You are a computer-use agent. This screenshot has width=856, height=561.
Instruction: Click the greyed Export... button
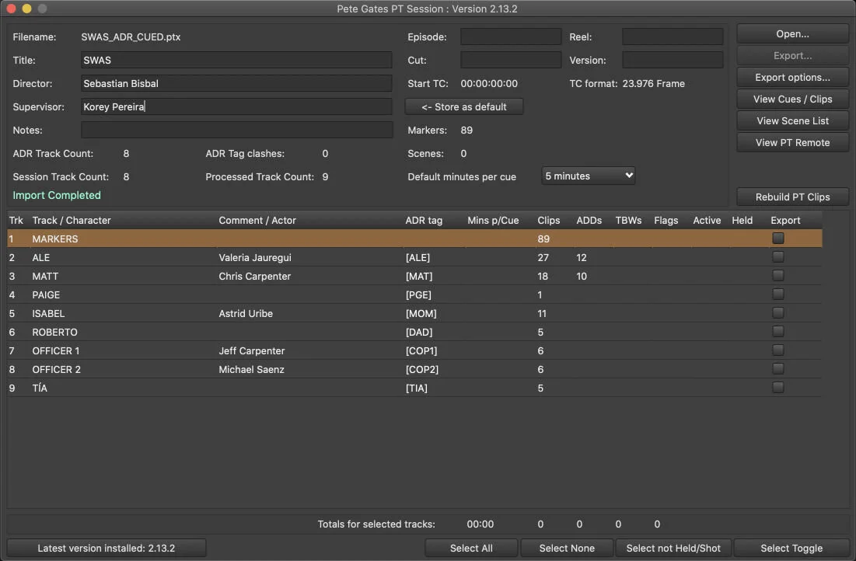coord(792,56)
